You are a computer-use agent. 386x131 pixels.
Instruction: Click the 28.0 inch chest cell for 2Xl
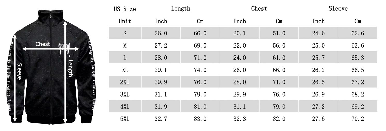pos(240,82)
